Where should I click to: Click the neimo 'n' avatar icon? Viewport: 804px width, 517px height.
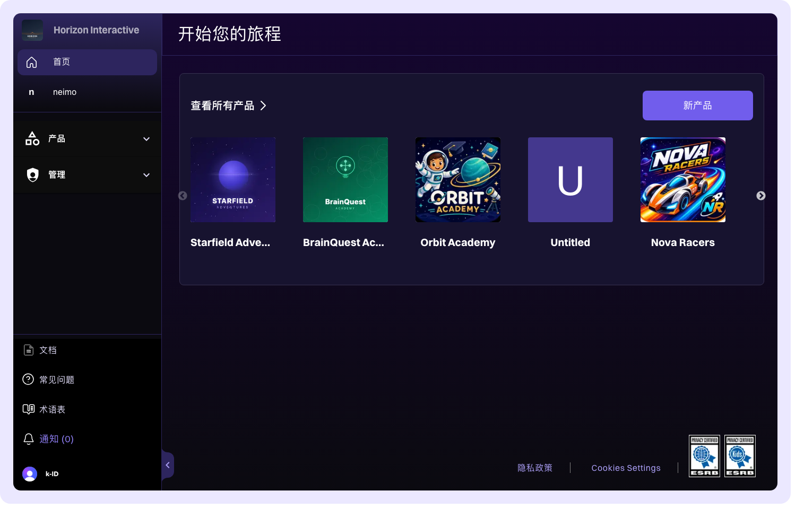pyautogui.click(x=31, y=92)
